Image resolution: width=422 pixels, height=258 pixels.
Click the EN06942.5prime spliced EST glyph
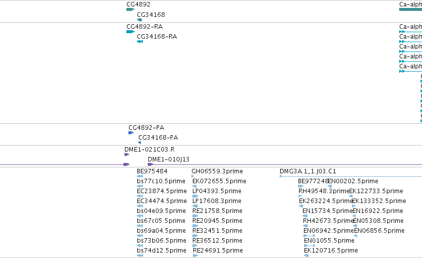click(x=309, y=236)
